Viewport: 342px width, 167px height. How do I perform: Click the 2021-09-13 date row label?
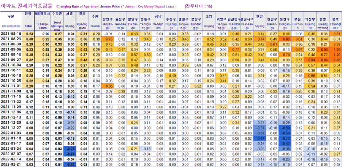point(11,55)
